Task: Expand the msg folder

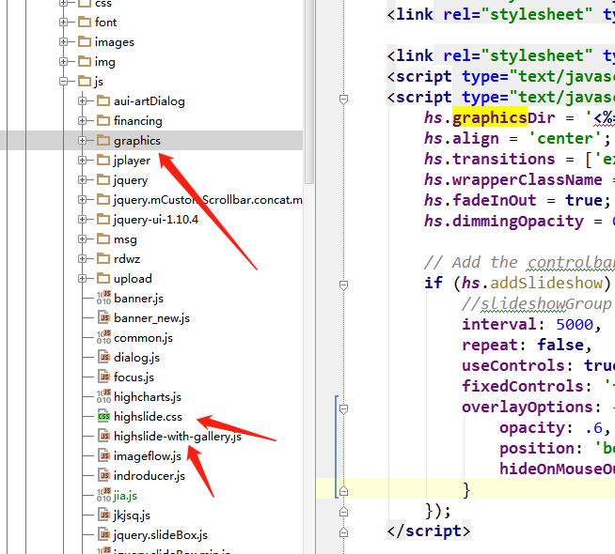Action: point(82,239)
